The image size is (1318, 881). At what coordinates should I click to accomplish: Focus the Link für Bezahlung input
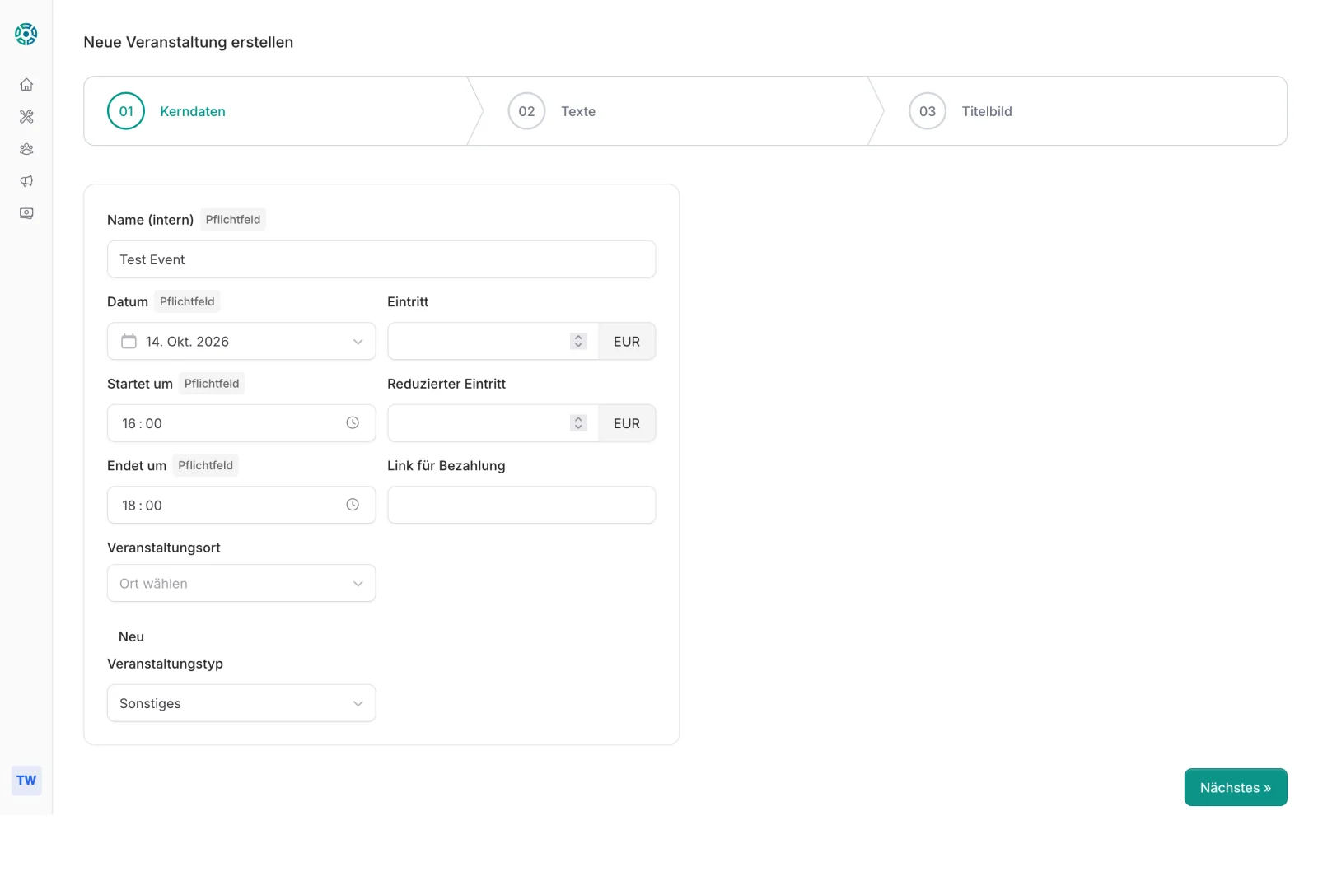(x=521, y=505)
